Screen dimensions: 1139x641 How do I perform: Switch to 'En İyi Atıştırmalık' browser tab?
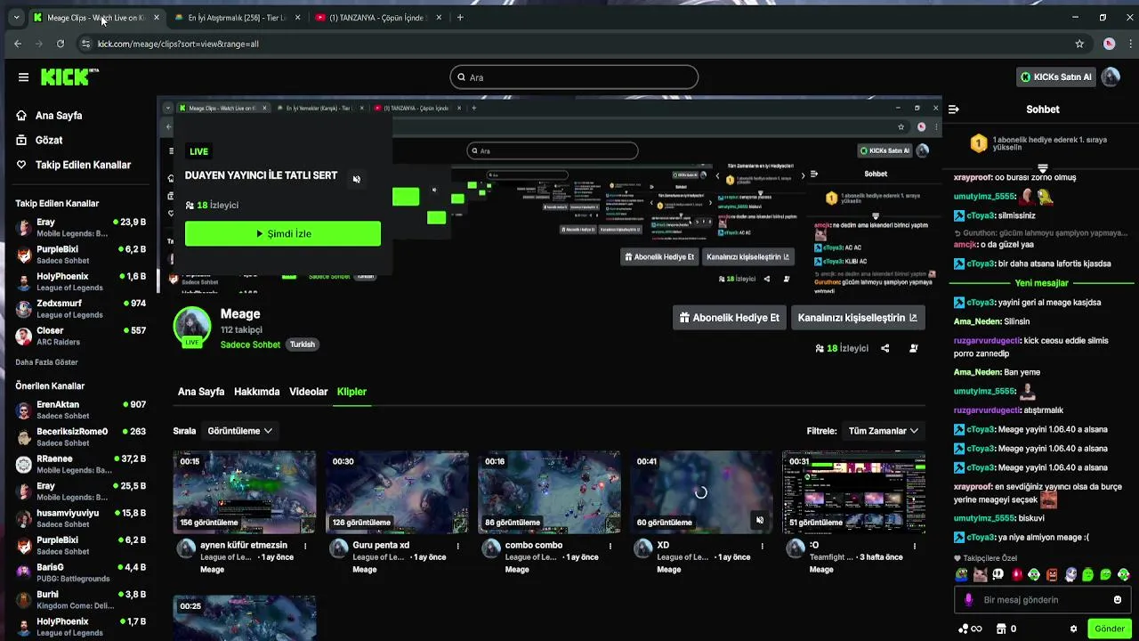tap(238, 18)
